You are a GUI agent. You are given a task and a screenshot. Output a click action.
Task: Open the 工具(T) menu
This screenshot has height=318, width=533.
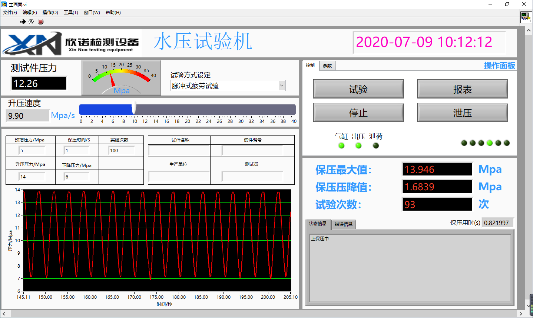point(71,12)
